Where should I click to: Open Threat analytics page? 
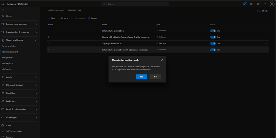[x=8, y=46]
